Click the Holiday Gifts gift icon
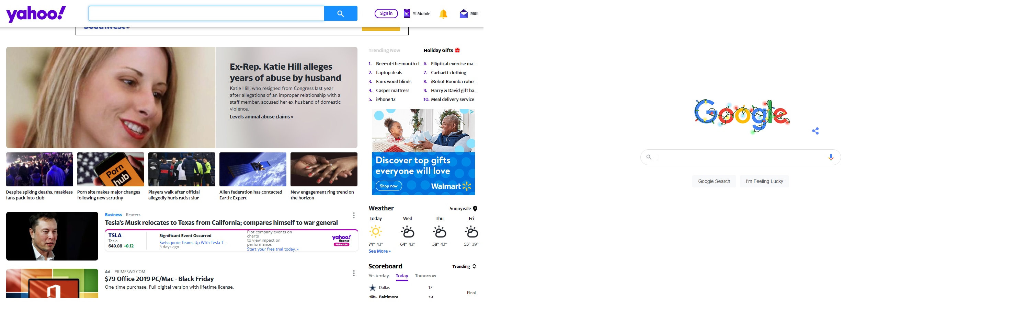The image size is (1013, 324). [457, 50]
